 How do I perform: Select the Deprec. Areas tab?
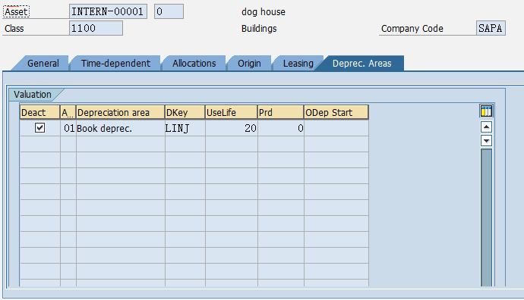tap(362, 64)
